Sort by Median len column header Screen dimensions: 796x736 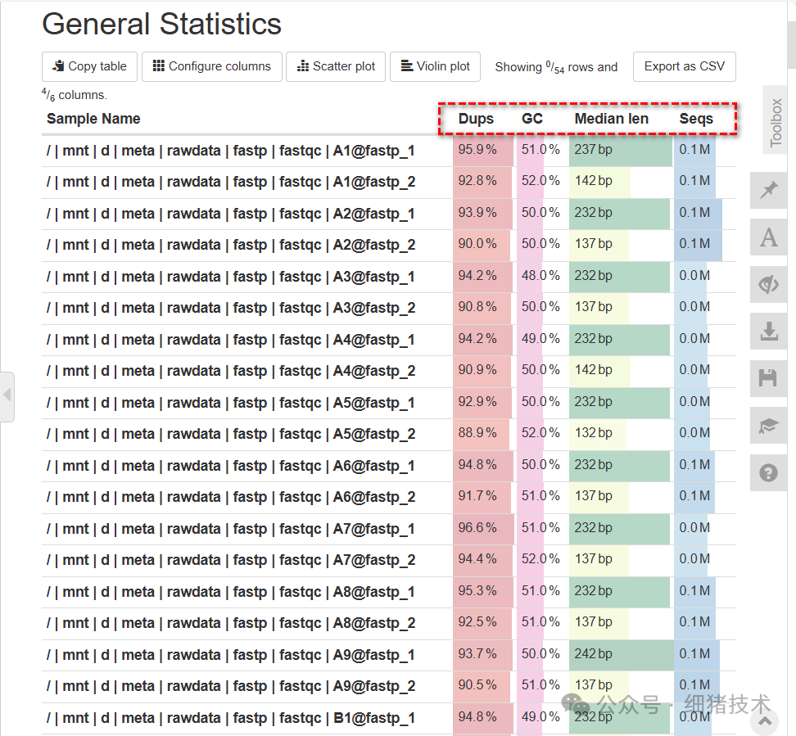tap(611, 119)
